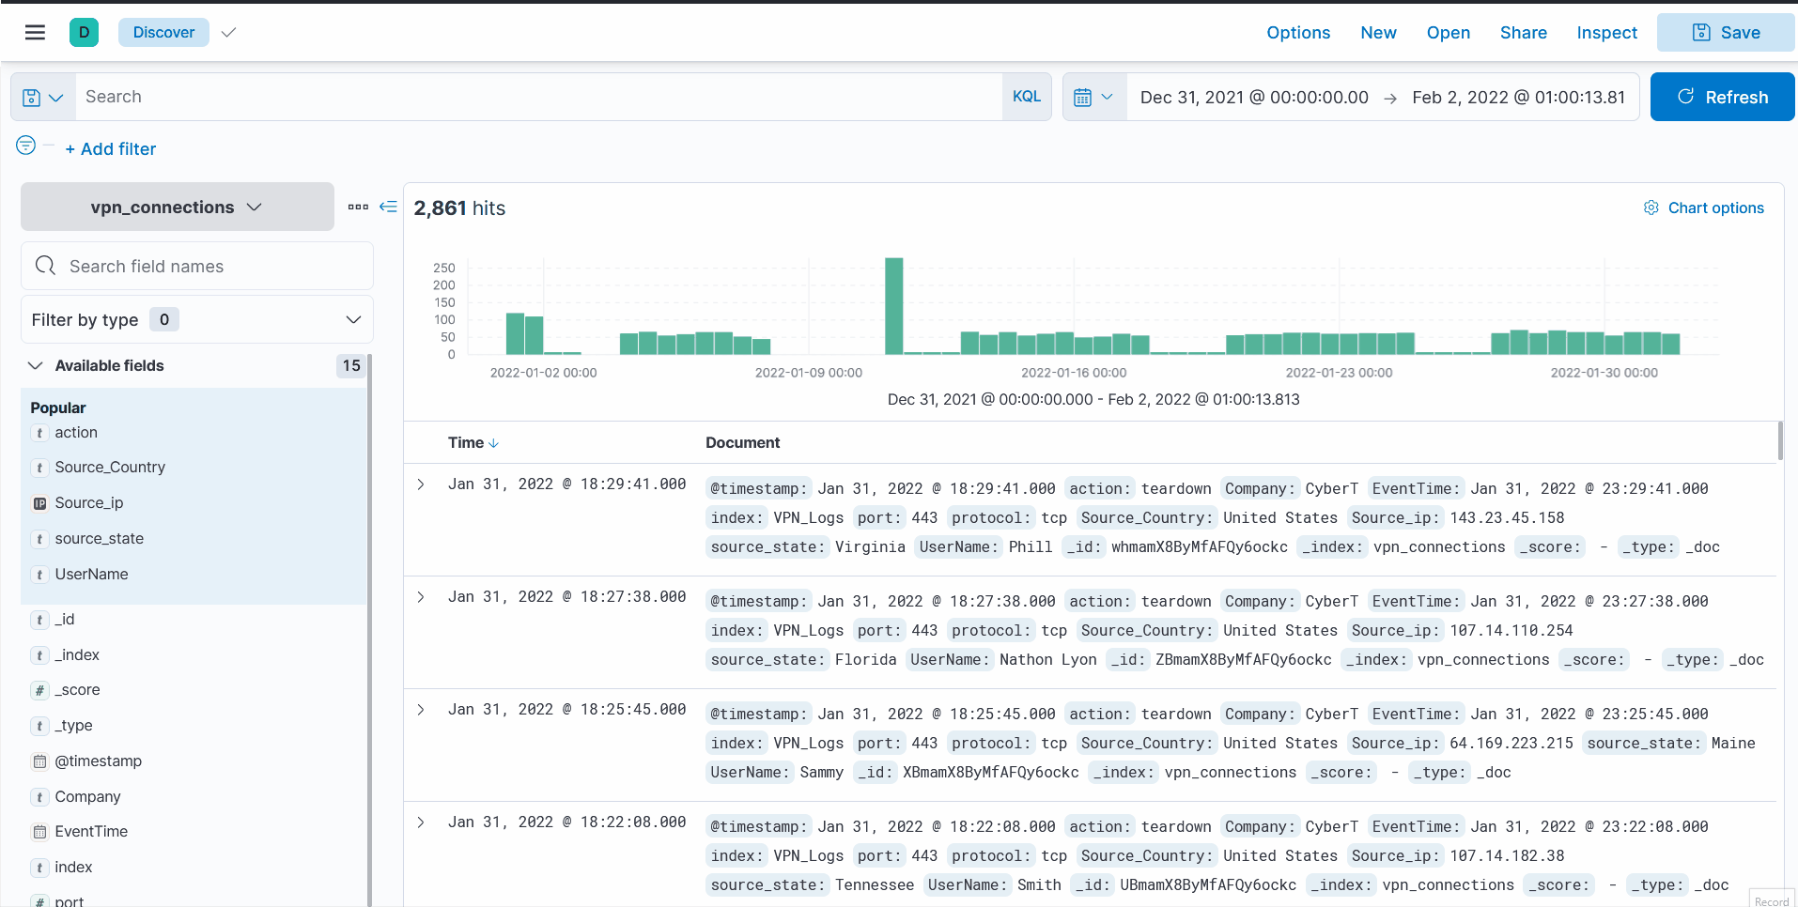The height and width of the screenshot is (907, 1798).
Task: Sort by Time column arrow
Action: (494, 443)
